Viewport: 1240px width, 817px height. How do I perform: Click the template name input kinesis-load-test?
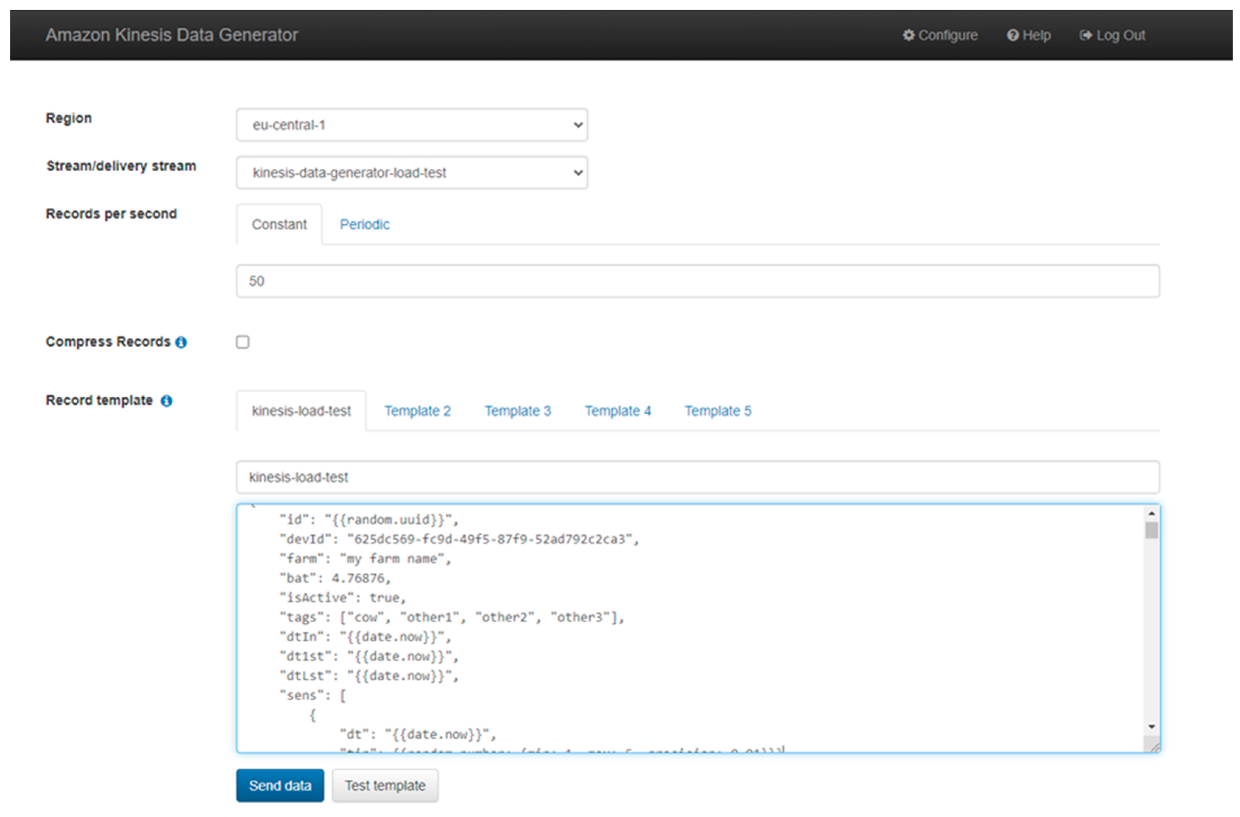(697, 477)
